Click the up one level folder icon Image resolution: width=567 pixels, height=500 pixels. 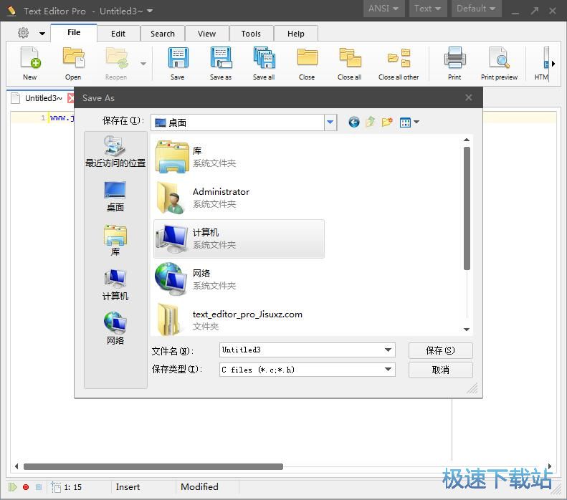[x=370, y=122]
